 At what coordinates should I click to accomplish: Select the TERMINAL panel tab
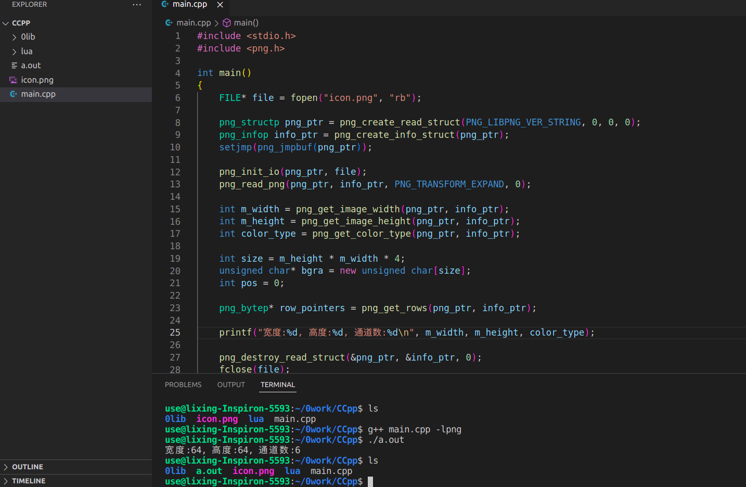[277, 385]
